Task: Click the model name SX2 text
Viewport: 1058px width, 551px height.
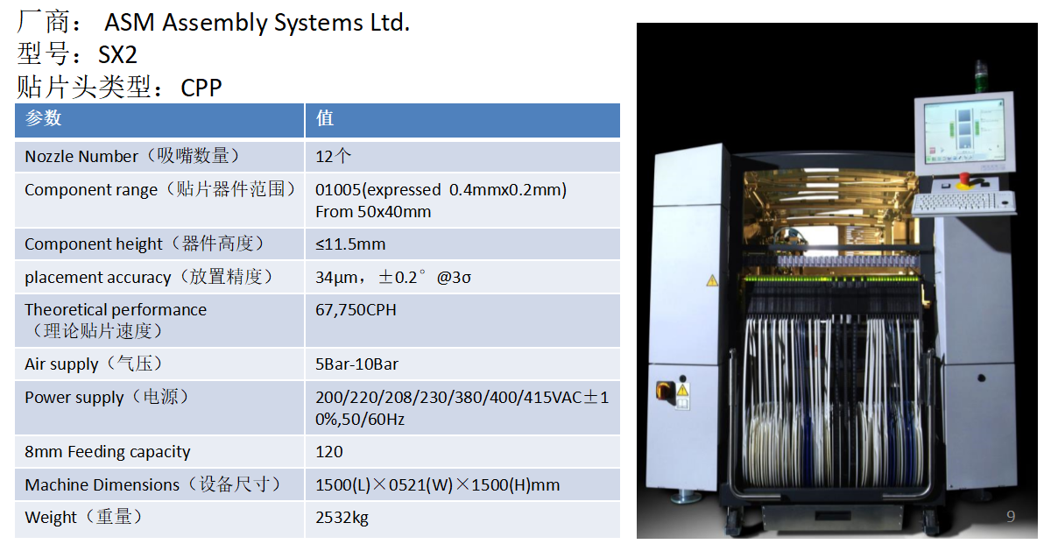Action: click(x=116, y=55)
